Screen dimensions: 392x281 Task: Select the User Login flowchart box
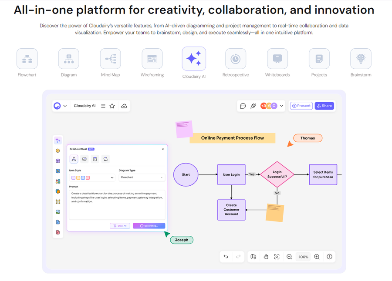point(231,174)
